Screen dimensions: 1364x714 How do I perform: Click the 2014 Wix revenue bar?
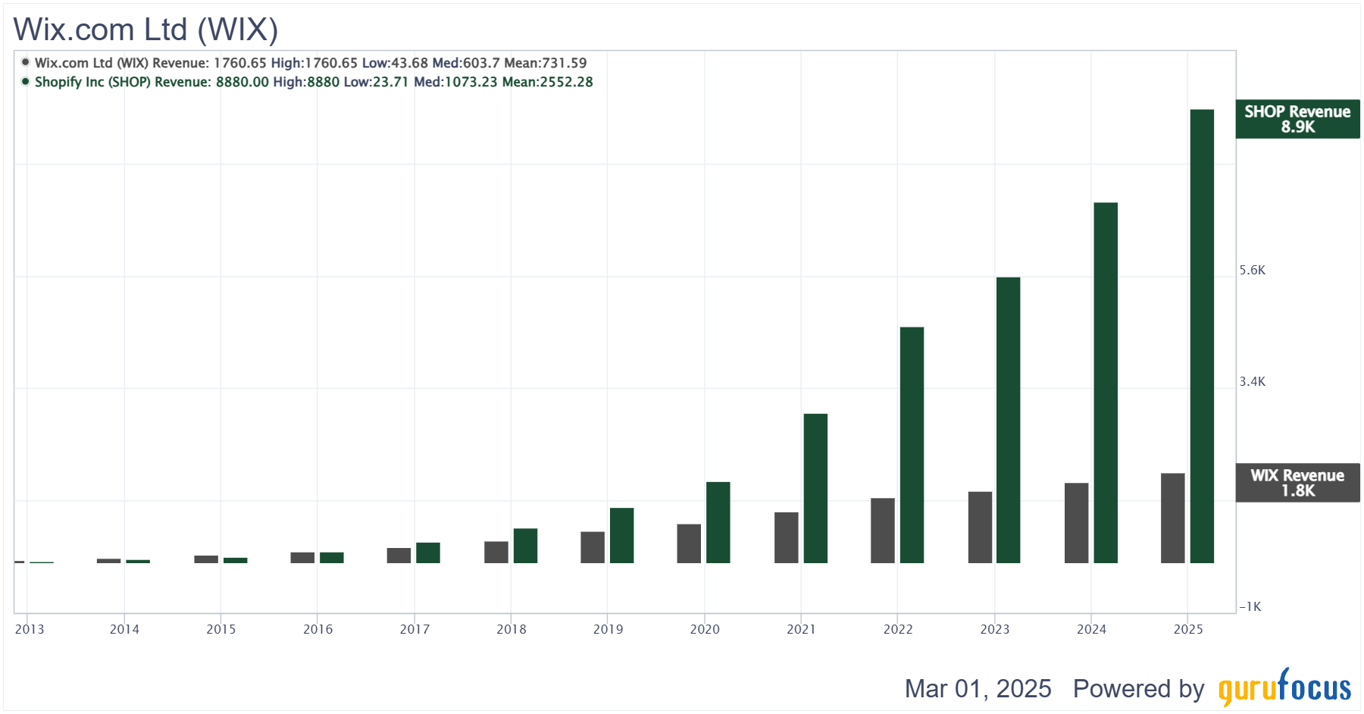coord(108,561)
